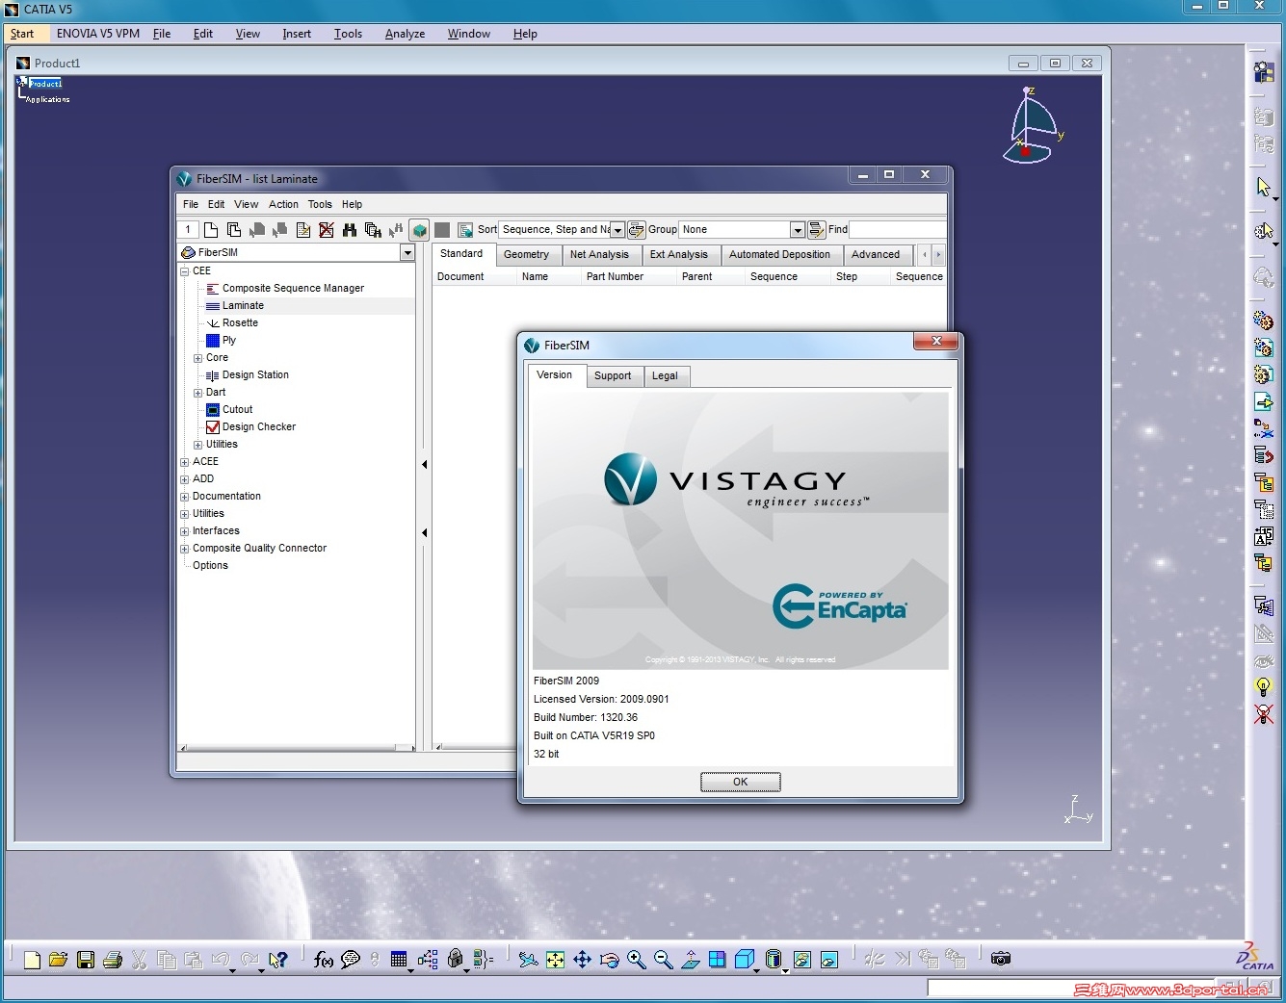Screen dimensions: 1286x1003
Task: Select the Laminate tool in the FiberSIM tree
Action: [242, 305]
